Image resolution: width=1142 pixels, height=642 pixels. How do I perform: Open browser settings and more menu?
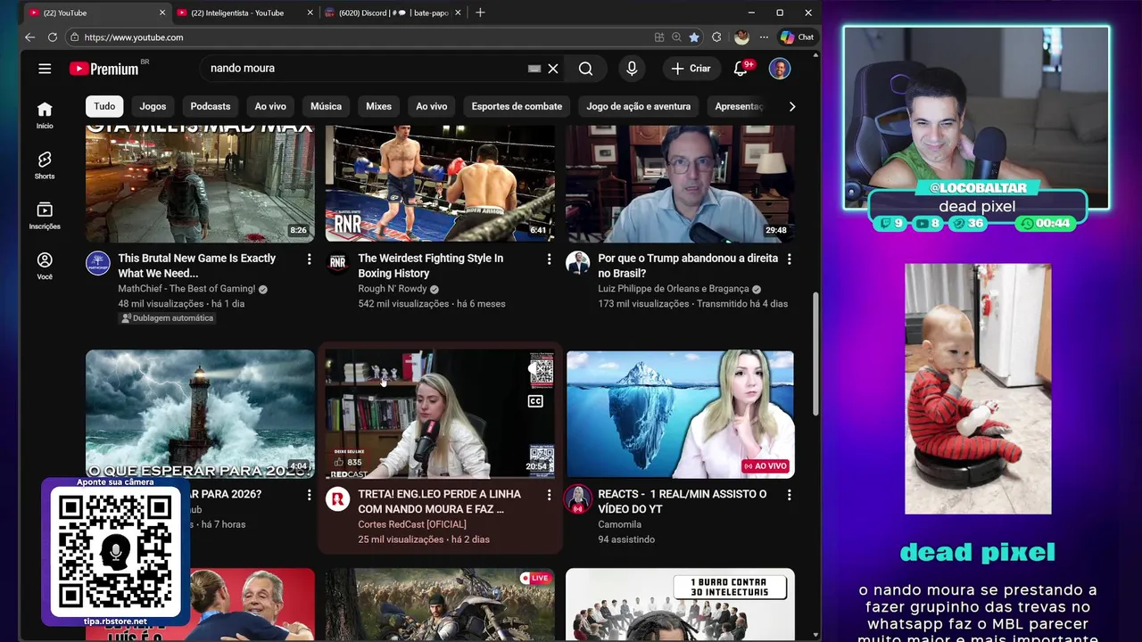point(764,37)
